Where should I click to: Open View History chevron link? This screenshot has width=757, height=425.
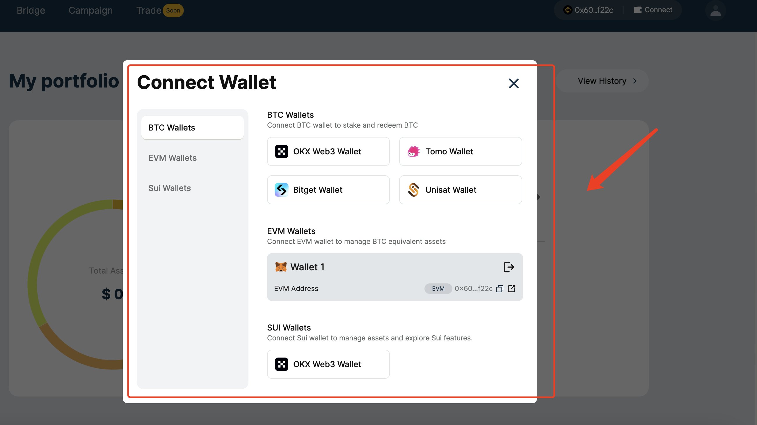pos(607,81)
